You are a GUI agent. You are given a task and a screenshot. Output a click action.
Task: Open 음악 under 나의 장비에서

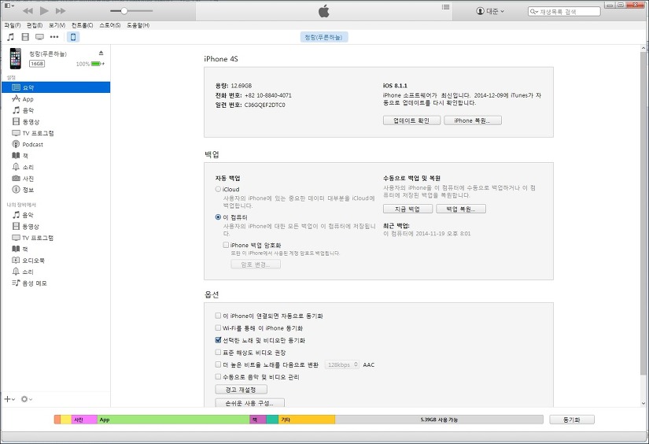pyautogui.click(x=56, y=215)
